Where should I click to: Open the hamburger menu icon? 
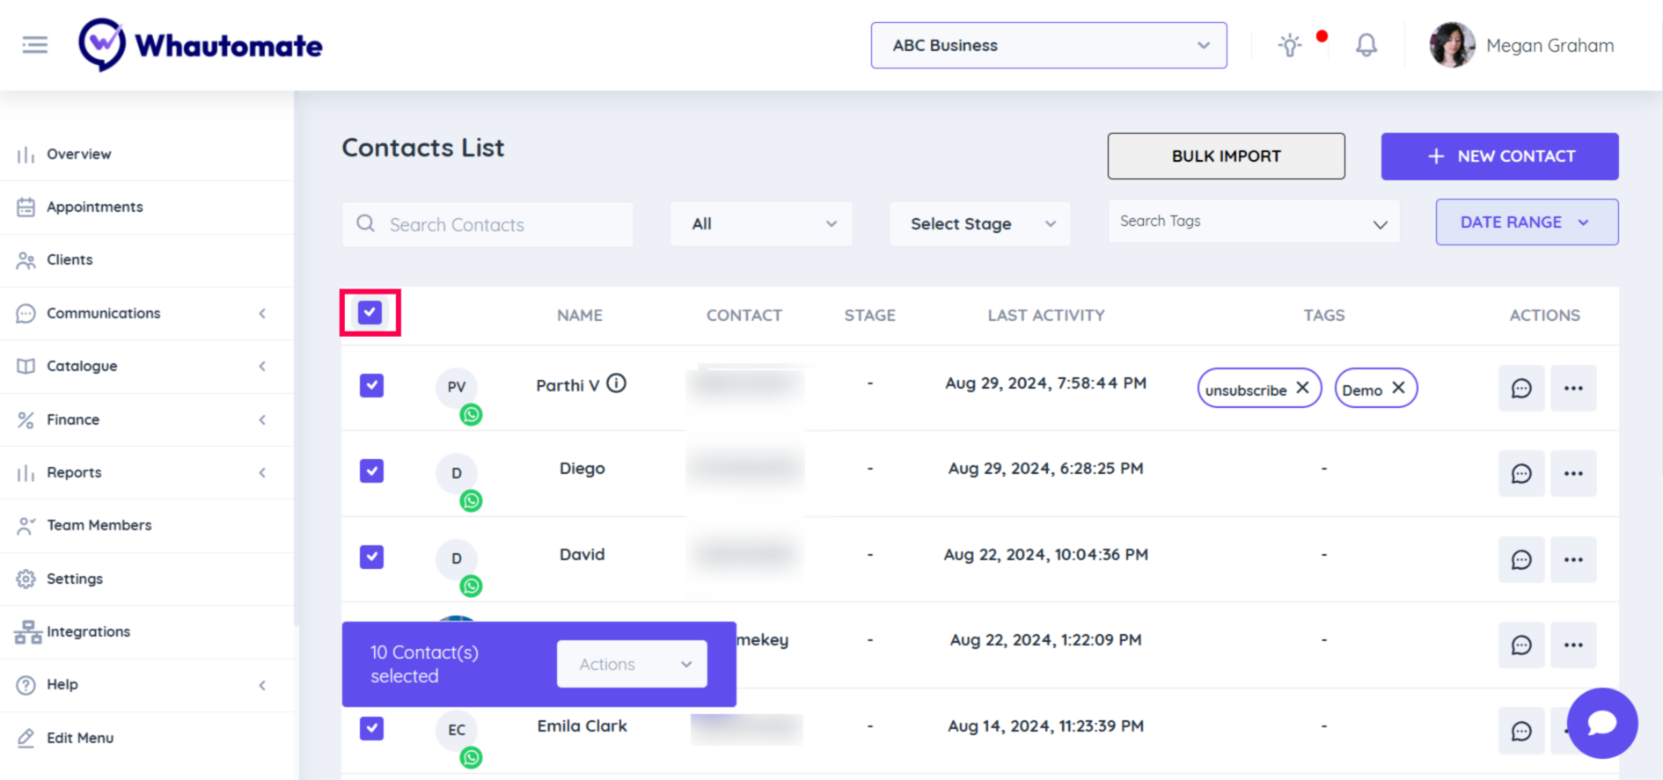tap(35, 45)
